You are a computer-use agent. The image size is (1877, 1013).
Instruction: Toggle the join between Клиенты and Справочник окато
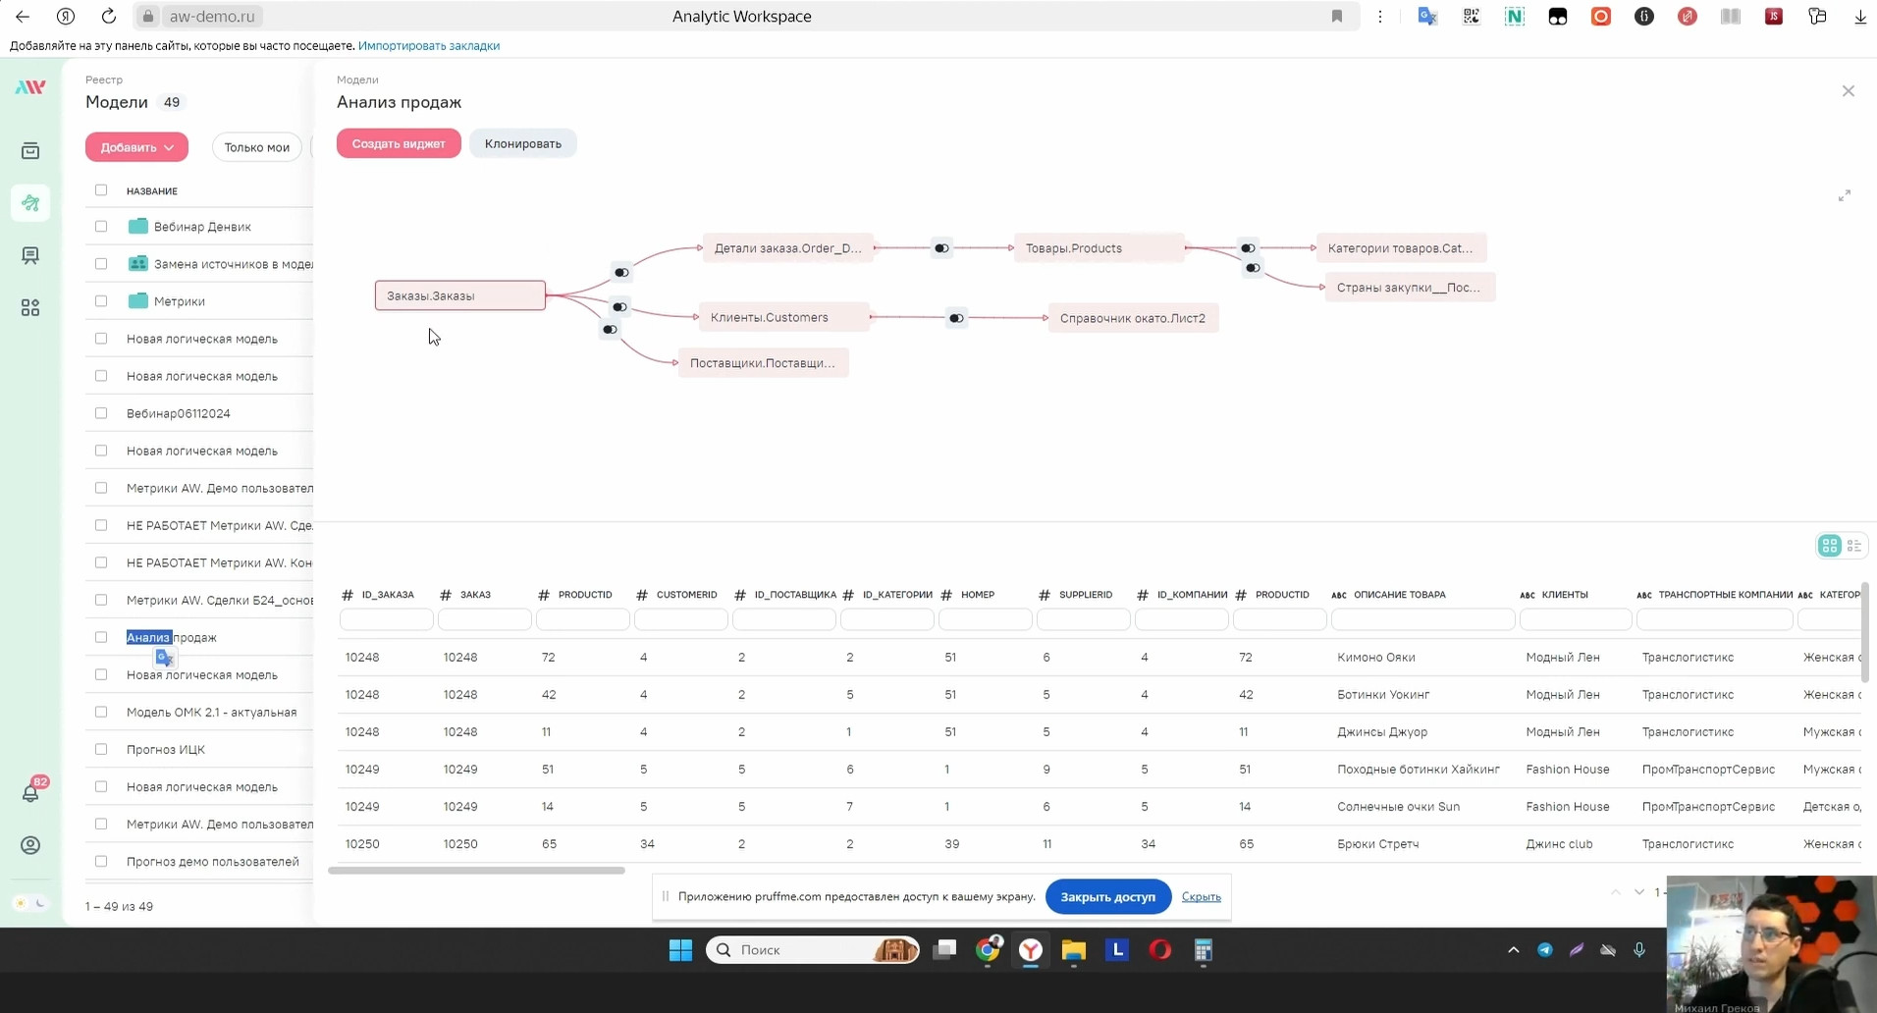[x=956, y=318]
